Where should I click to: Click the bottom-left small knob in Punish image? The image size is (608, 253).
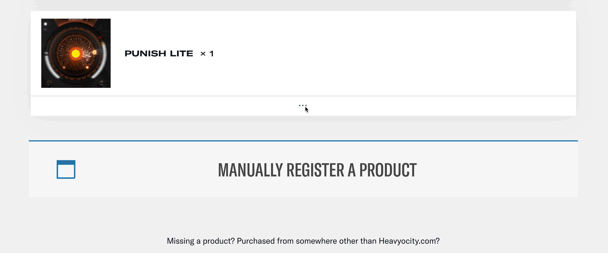[x=49, y=83]
